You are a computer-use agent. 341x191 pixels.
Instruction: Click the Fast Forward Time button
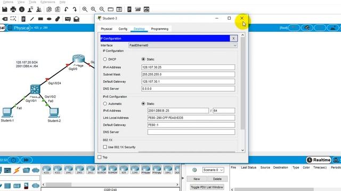pyautogui.click(x=26, y=160)
